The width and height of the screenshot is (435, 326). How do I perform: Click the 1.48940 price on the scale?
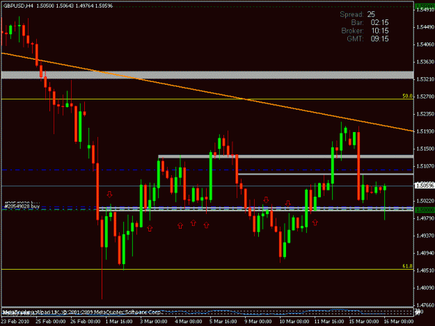[425, 253]
